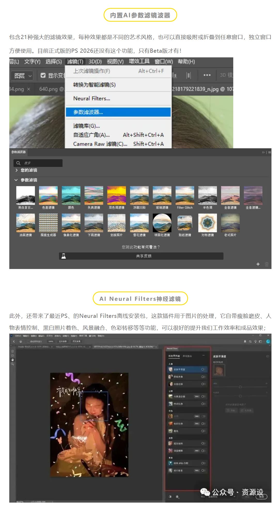Switch to the 所有筛选器 tab

click(174, 356)
